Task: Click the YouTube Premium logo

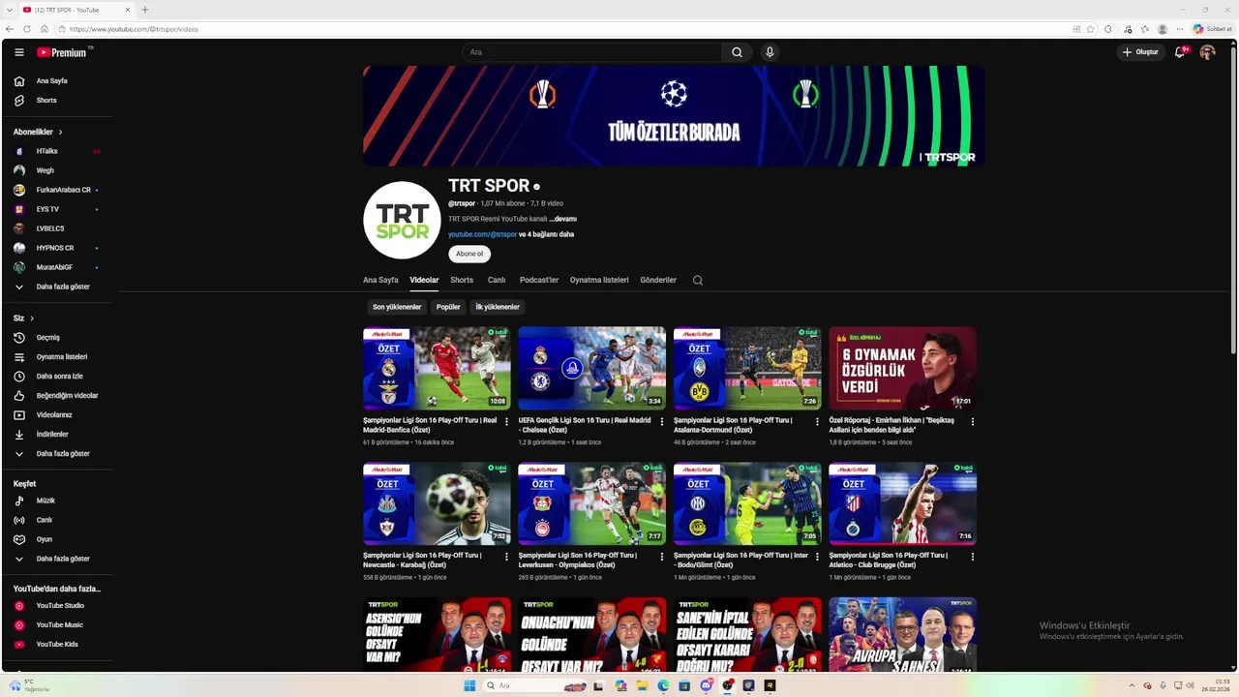Action: (63, 52)
